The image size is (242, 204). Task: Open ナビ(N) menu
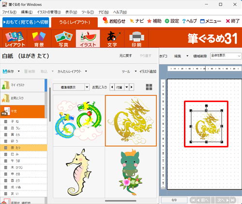coord(104,12)
